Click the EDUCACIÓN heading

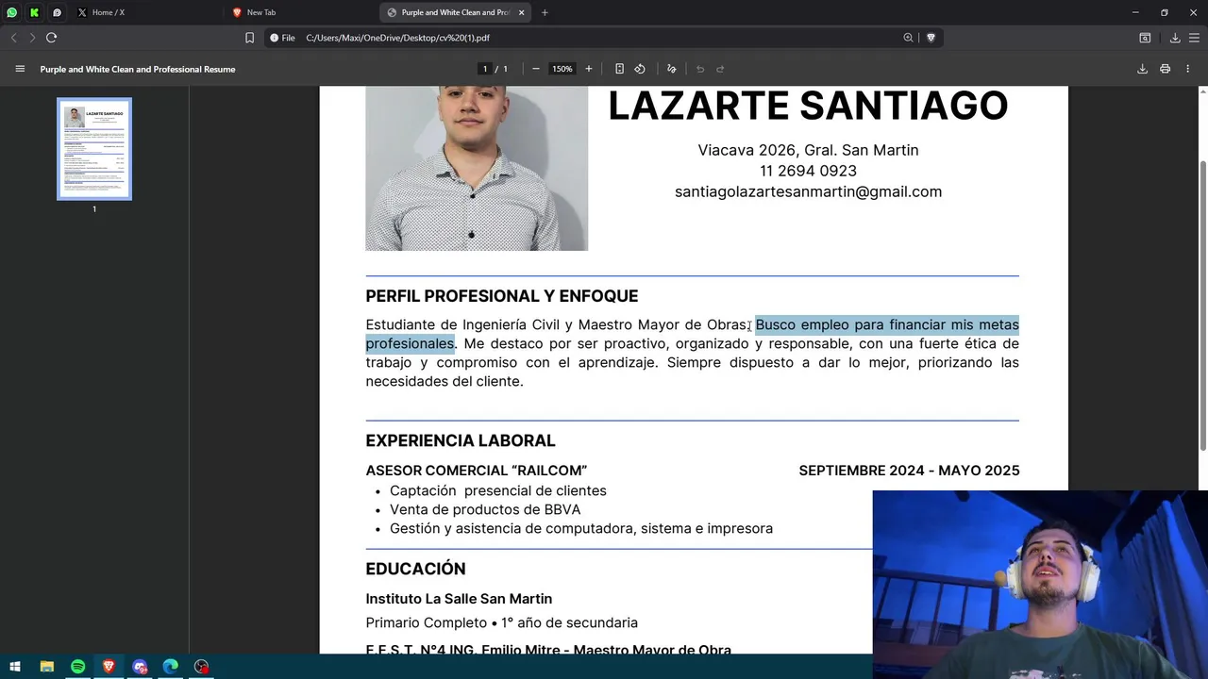(415, 569)
